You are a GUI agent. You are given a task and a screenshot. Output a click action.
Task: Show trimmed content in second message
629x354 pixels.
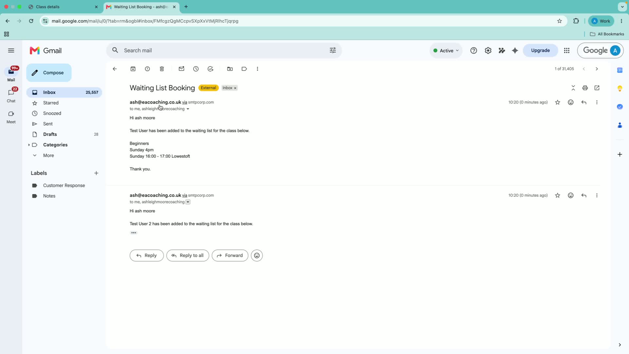(x=134, y=233)
